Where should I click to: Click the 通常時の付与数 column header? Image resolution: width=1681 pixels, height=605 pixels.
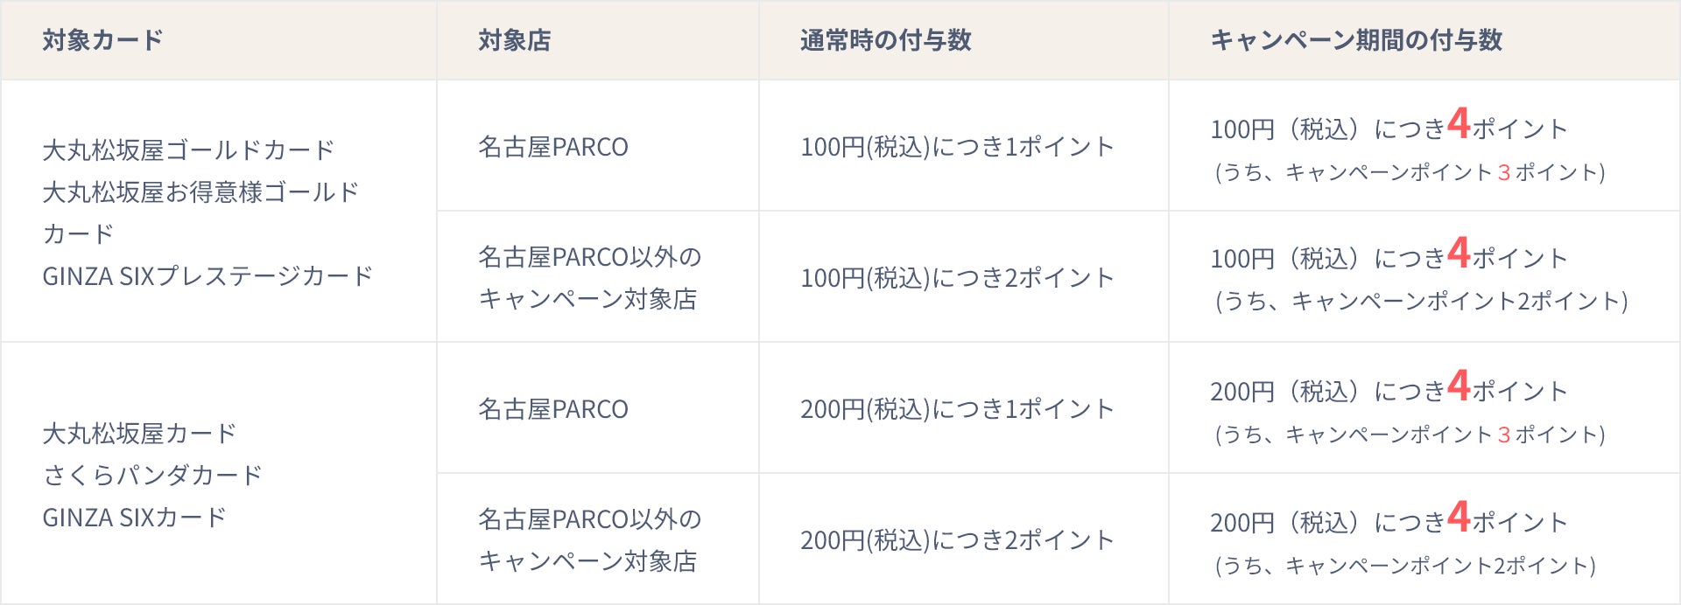(885, 40)
